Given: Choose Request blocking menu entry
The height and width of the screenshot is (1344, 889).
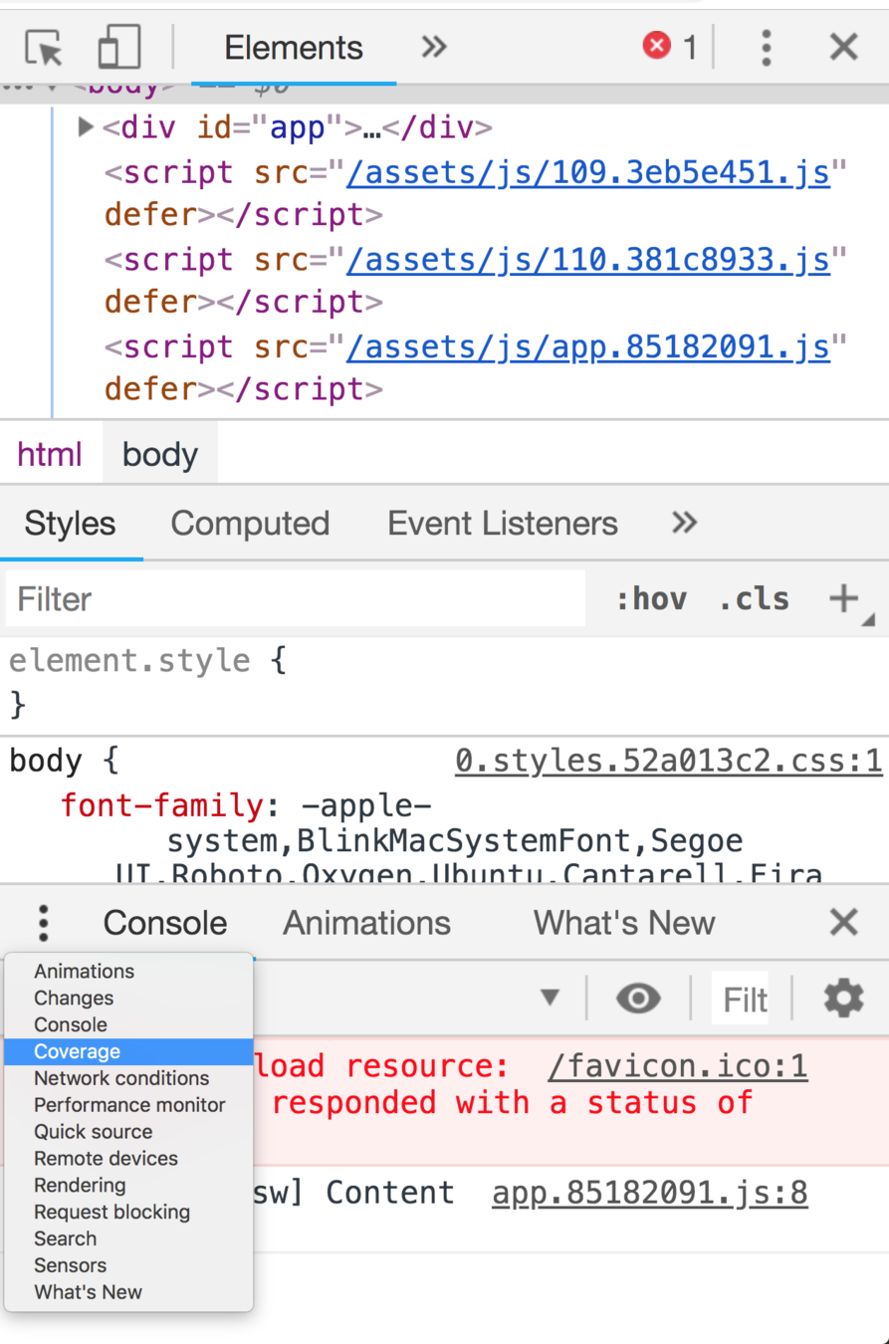Looking at the screenshot, I should (x=128, y=1213).
